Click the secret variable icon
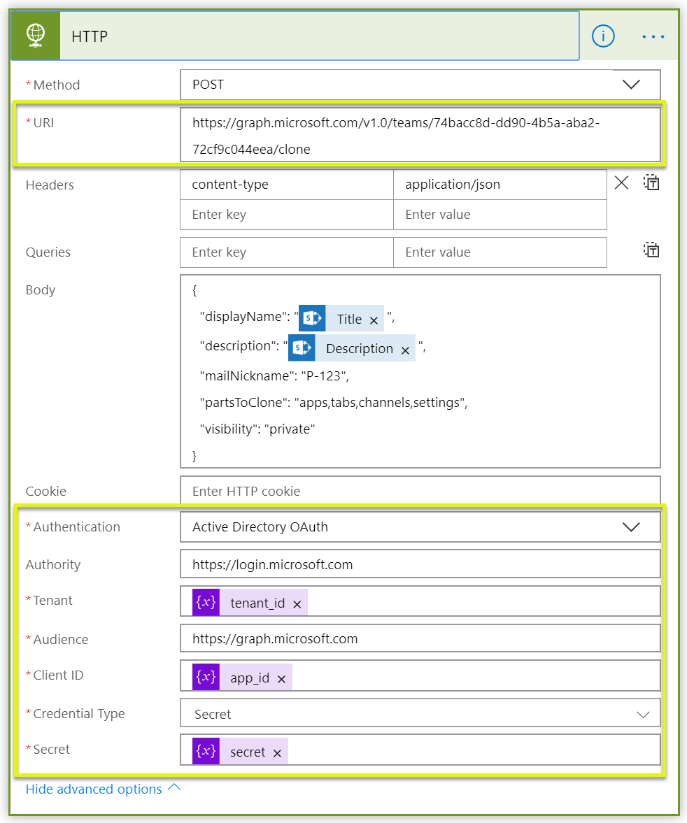Screen dimensions: 687x823 coord(206,751)
